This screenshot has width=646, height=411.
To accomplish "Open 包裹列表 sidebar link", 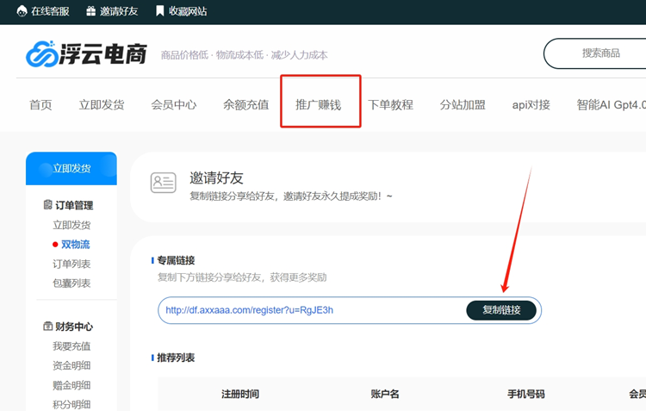I will [x=71, y=283].
